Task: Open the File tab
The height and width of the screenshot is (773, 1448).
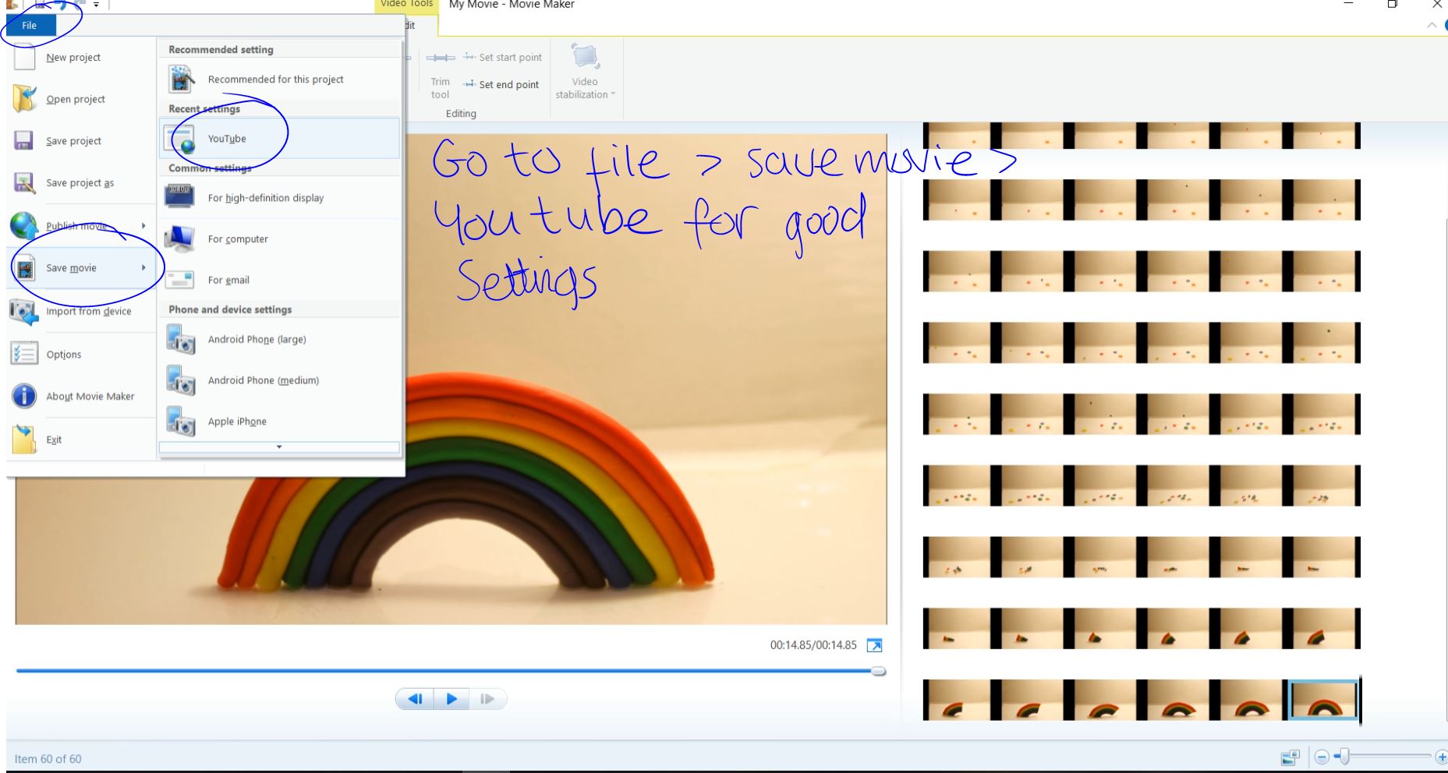Action: point(30,25)
